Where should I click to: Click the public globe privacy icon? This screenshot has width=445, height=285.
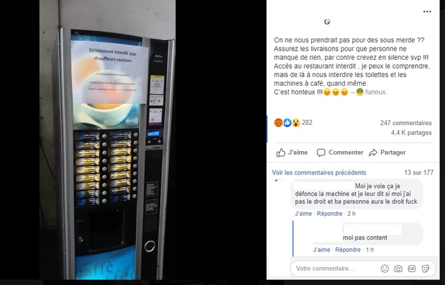pos(327,22)
